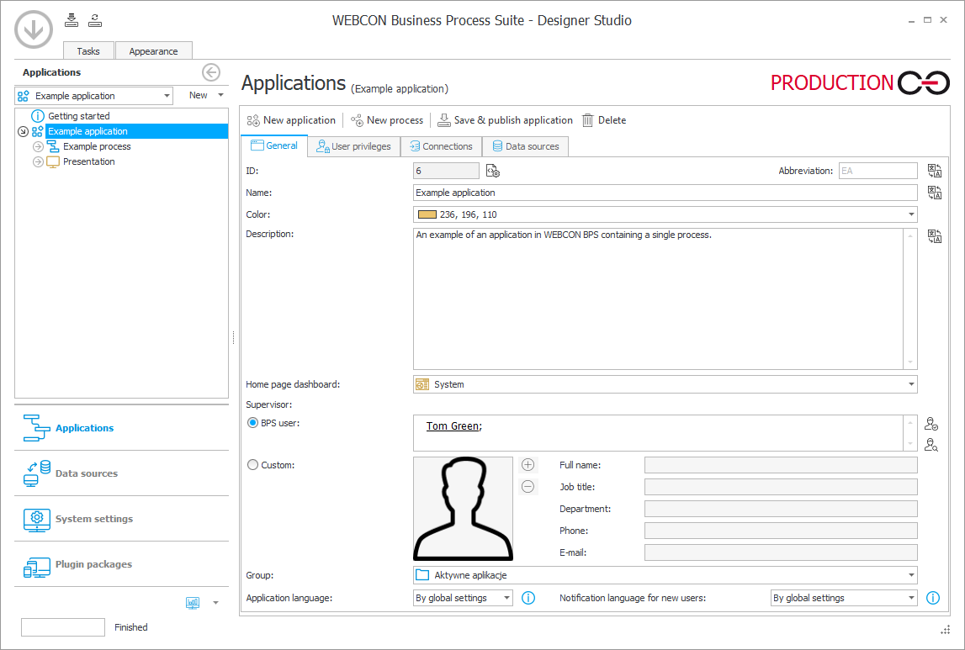Open translation icon beside Description field

tap(934, 237)
